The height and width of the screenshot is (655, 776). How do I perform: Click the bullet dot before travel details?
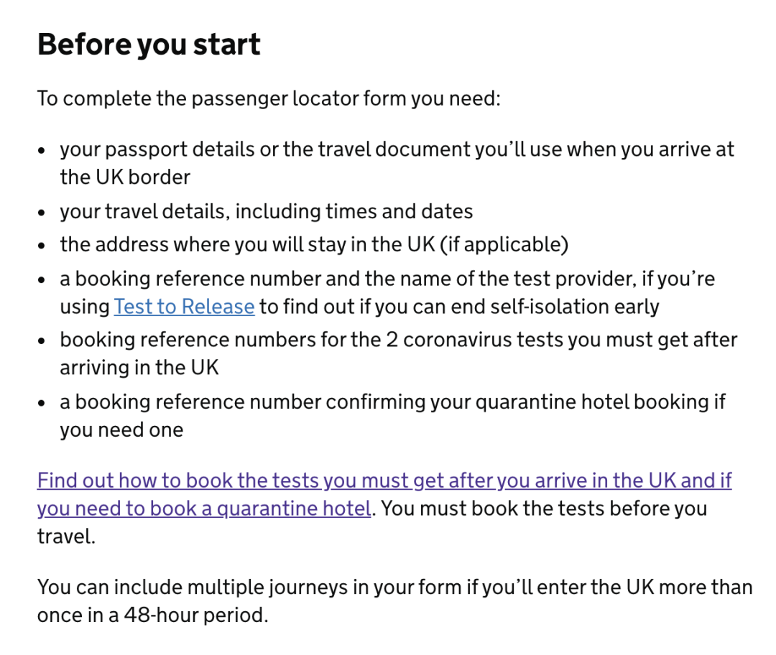42,213
